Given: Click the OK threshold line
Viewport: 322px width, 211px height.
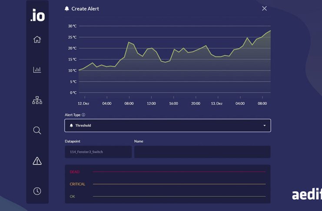Looking at the screenshot, I should (179, 196).
